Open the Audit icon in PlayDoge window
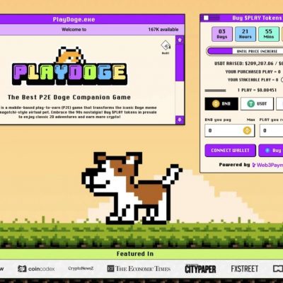283x283 pixels. pyautogui.click(x=166, y=47)
